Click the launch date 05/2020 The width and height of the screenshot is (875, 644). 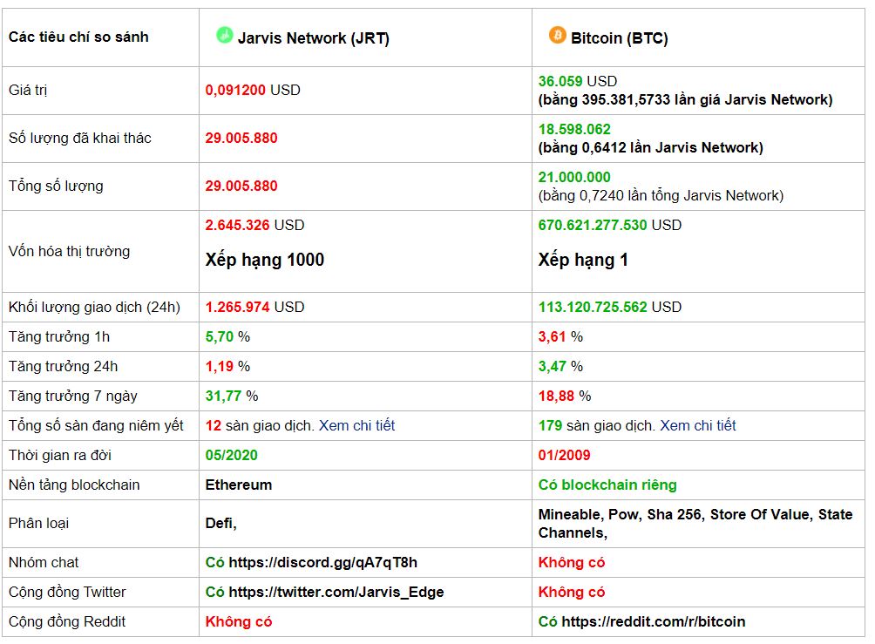pos(232,456)
